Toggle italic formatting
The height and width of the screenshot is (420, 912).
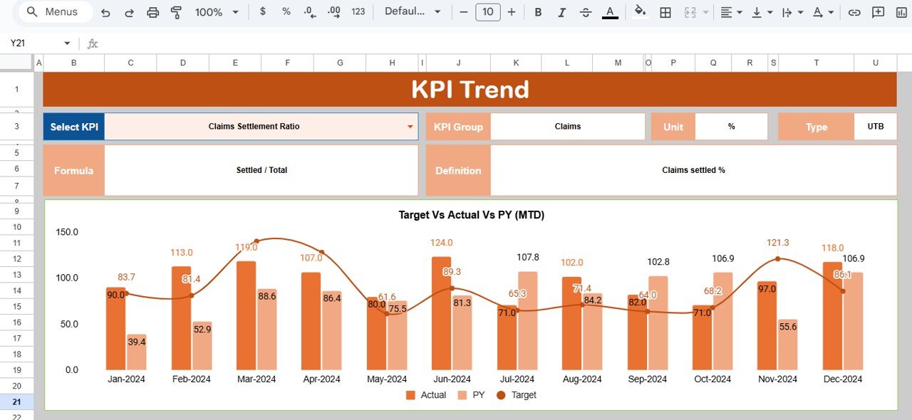click(x=561, y=12)
